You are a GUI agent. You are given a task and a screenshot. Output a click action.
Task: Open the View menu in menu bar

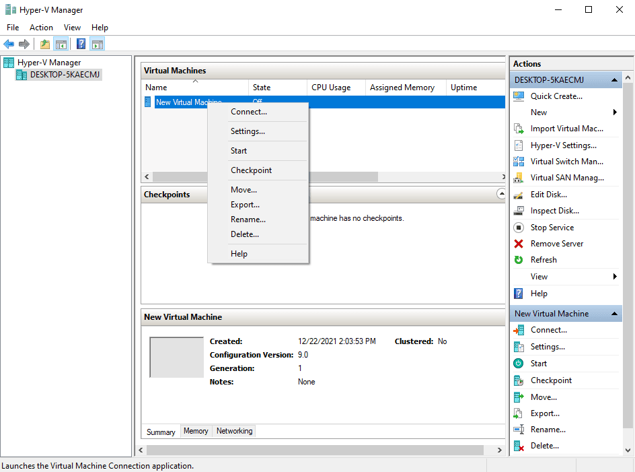pyautogui.click(x=72, y=28)
